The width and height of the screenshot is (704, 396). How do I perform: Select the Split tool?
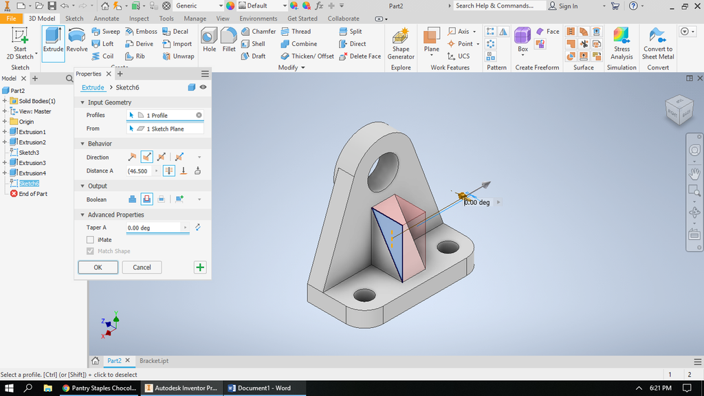350,32
